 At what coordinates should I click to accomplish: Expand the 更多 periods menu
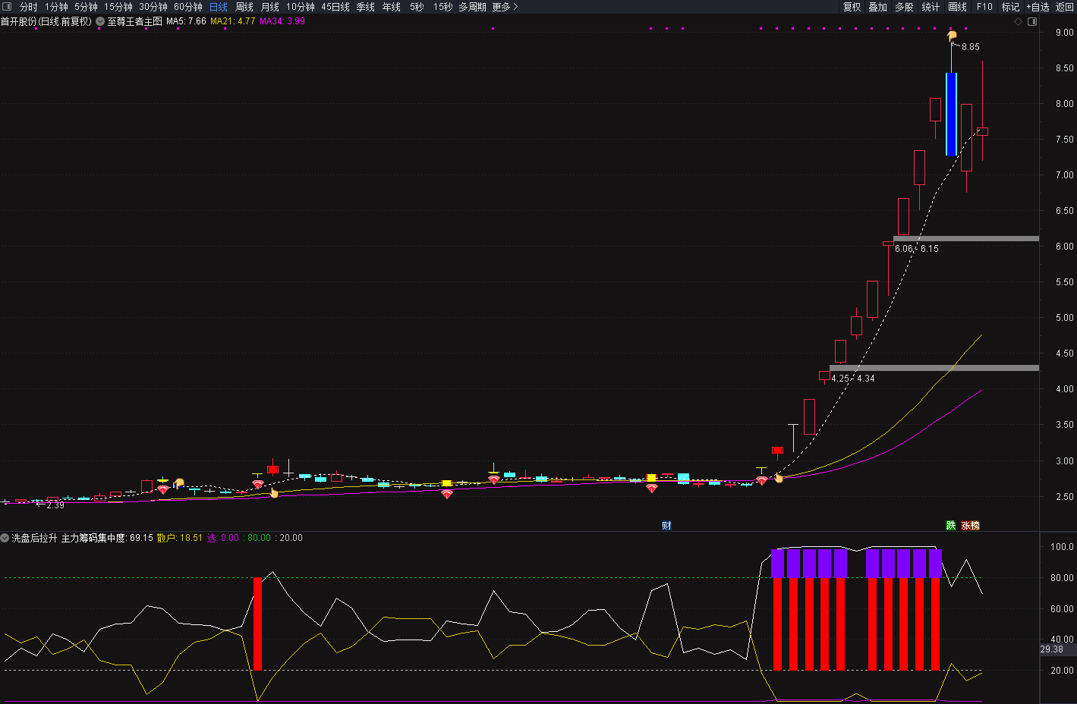[505, 7]
